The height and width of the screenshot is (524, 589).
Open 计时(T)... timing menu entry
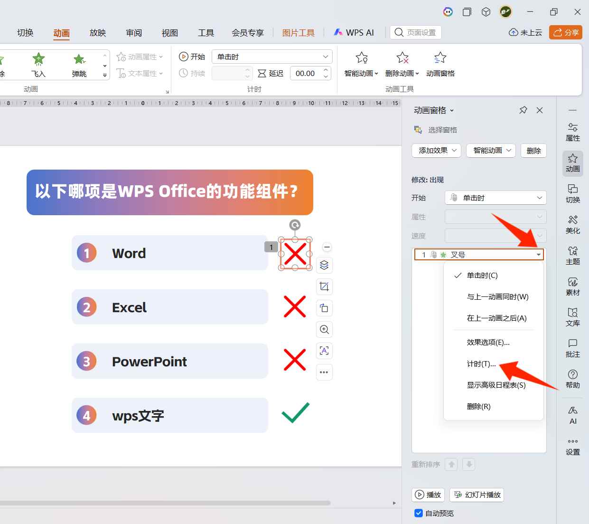tap(481, 364)
